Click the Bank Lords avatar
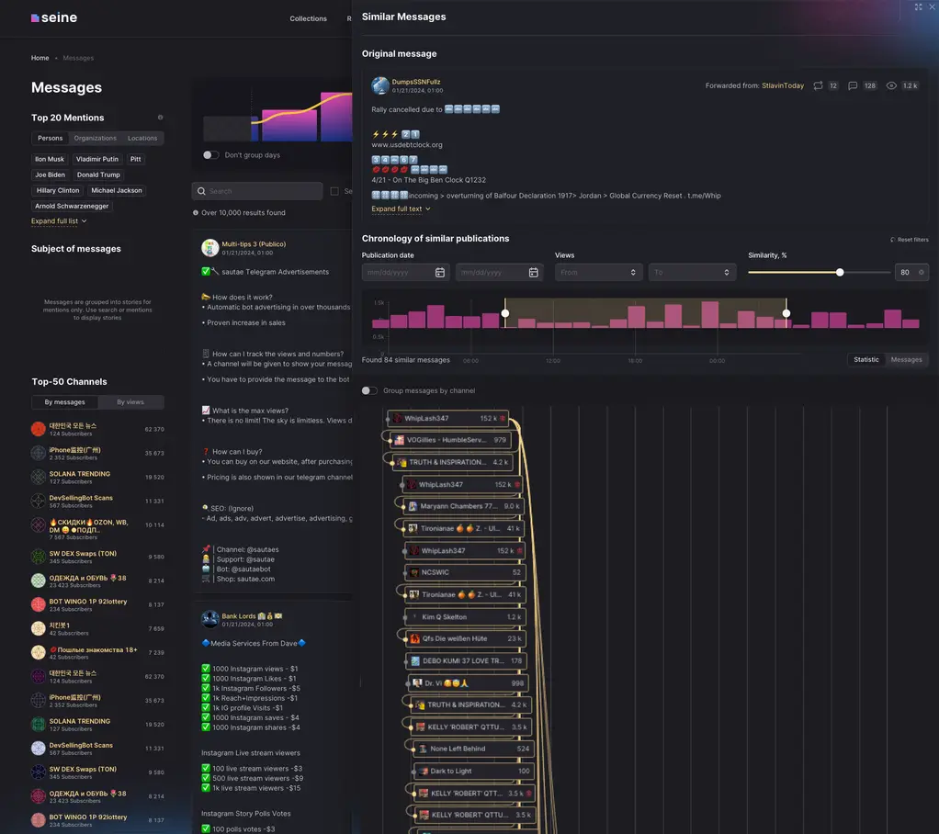Viewport: 939px width, 834px height. [210, 619]
